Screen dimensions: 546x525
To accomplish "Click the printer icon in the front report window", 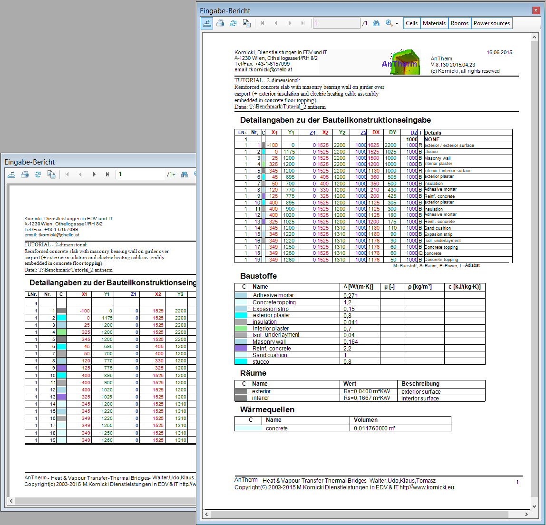I will click(x=220, y=23).
